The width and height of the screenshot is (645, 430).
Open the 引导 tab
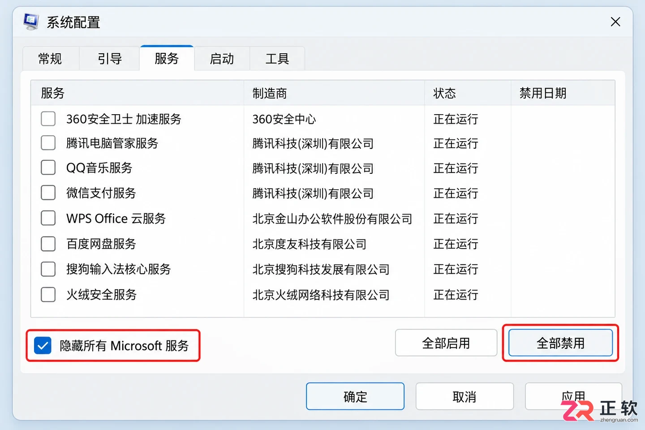pyautogui.click(x=110, y=58)
